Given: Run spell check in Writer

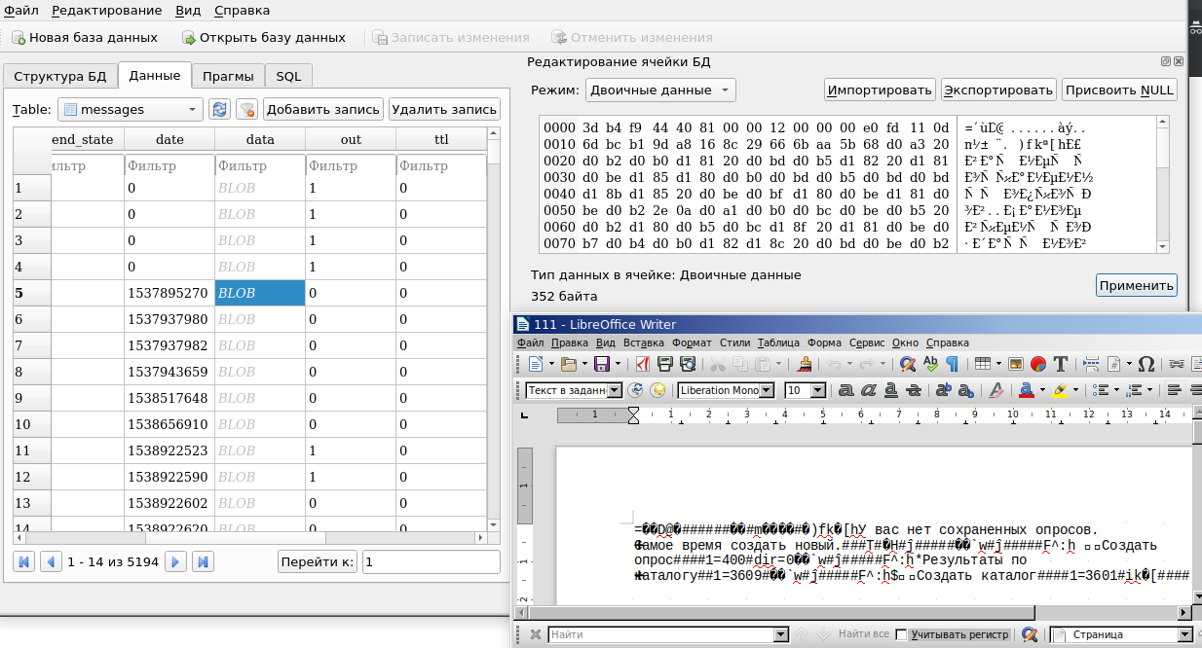Looking at the screenshot, I should pos(931,363).
